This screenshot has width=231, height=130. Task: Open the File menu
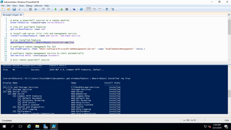coord(3,6)
